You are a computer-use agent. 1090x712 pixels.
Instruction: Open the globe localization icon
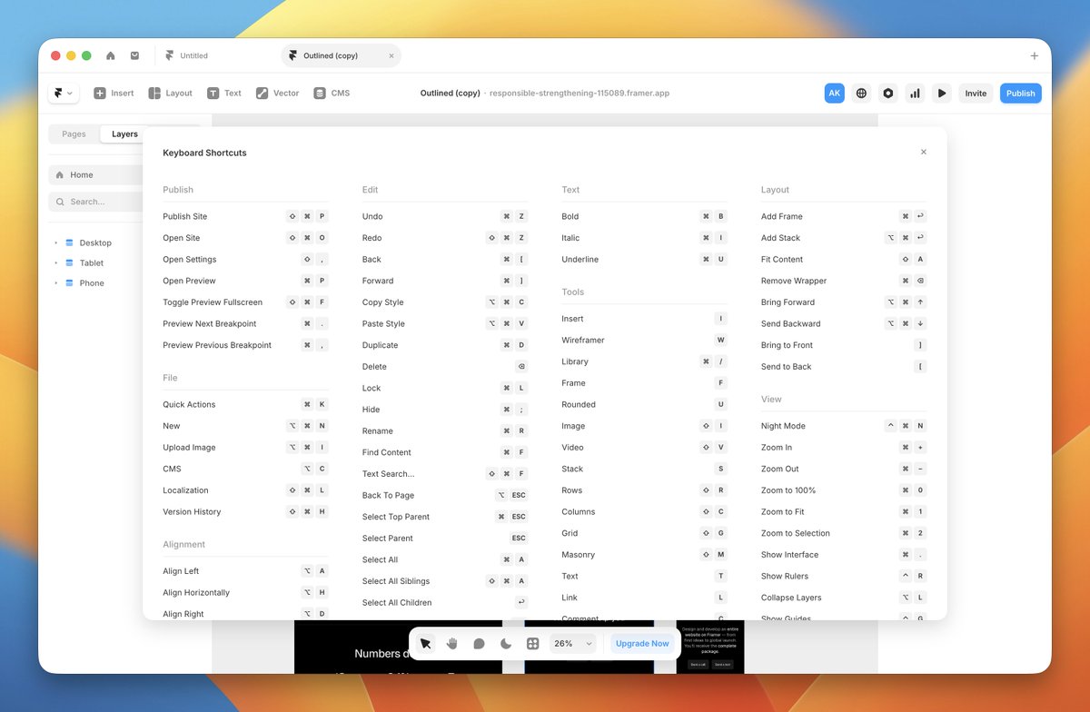(861, 93)
